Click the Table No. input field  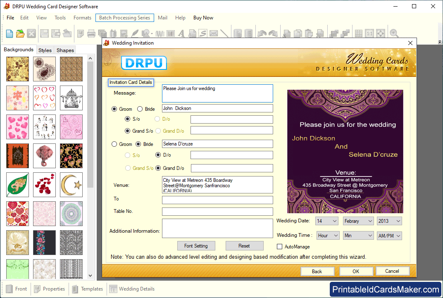(217, 212)
